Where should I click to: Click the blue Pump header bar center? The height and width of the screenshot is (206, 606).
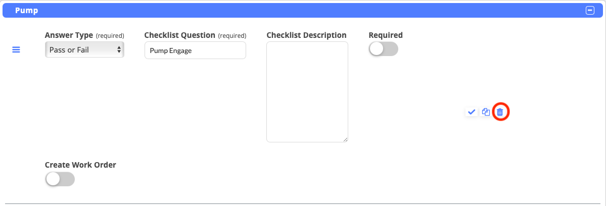point(303,10)
